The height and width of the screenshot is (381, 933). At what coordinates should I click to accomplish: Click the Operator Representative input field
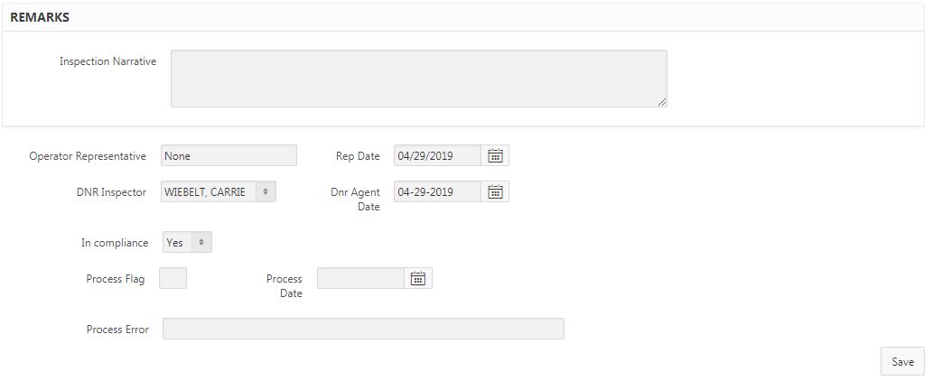click(x=229, y=155)
